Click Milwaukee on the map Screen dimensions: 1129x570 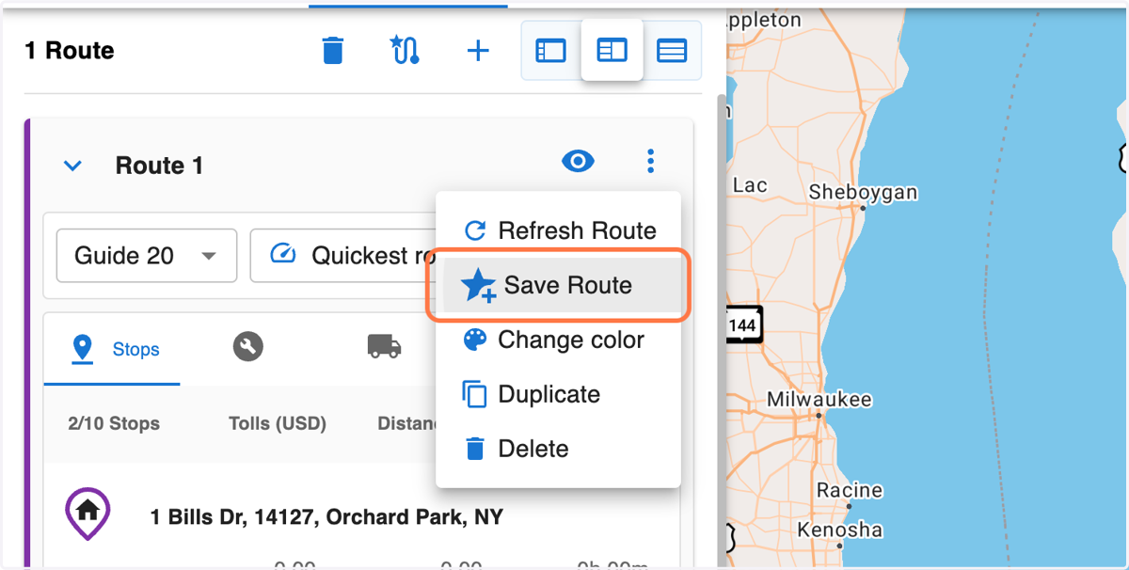819,400
